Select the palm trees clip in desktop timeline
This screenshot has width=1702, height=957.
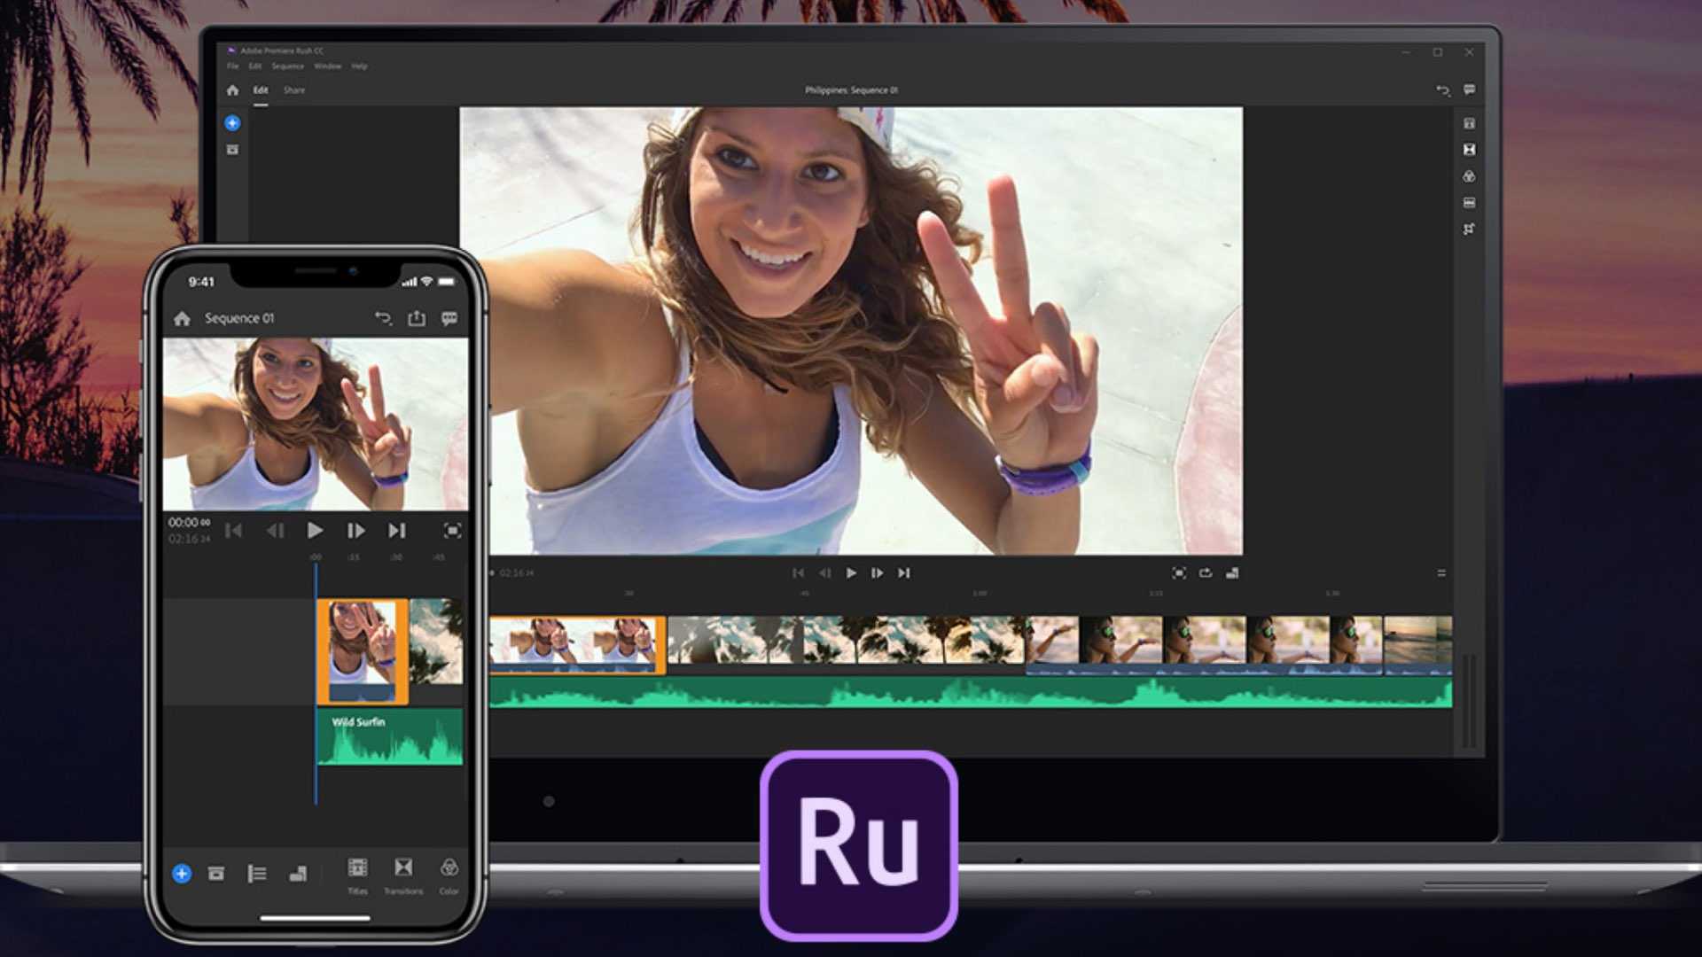(x=845, y=641)
